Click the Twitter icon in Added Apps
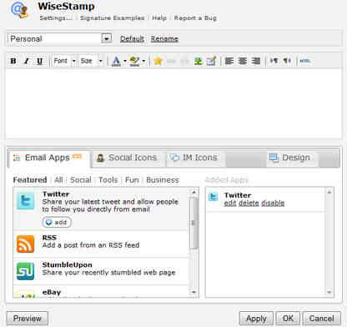347x327 pixels. tap(214, 197)
